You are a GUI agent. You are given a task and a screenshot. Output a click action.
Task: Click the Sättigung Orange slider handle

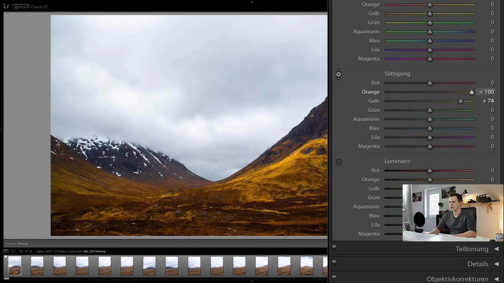pos(471,92)
